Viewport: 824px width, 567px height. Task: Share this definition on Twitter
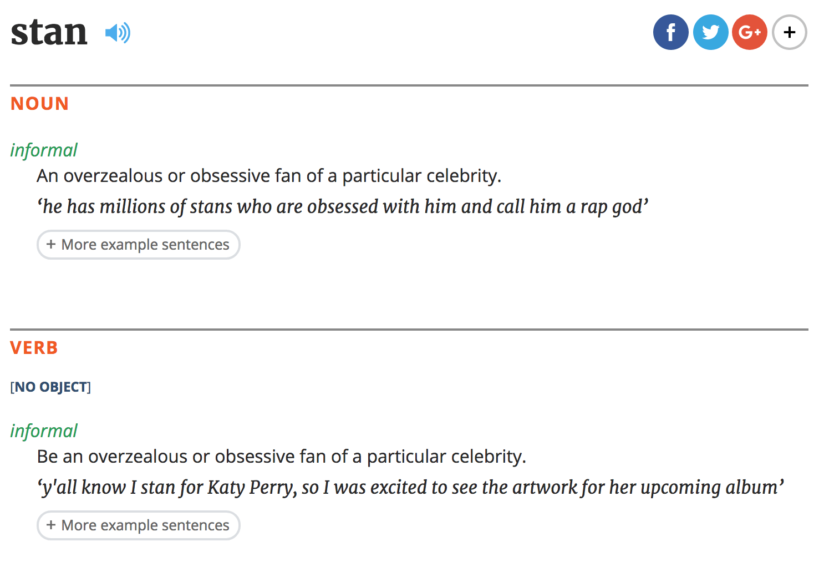[710, 32]
